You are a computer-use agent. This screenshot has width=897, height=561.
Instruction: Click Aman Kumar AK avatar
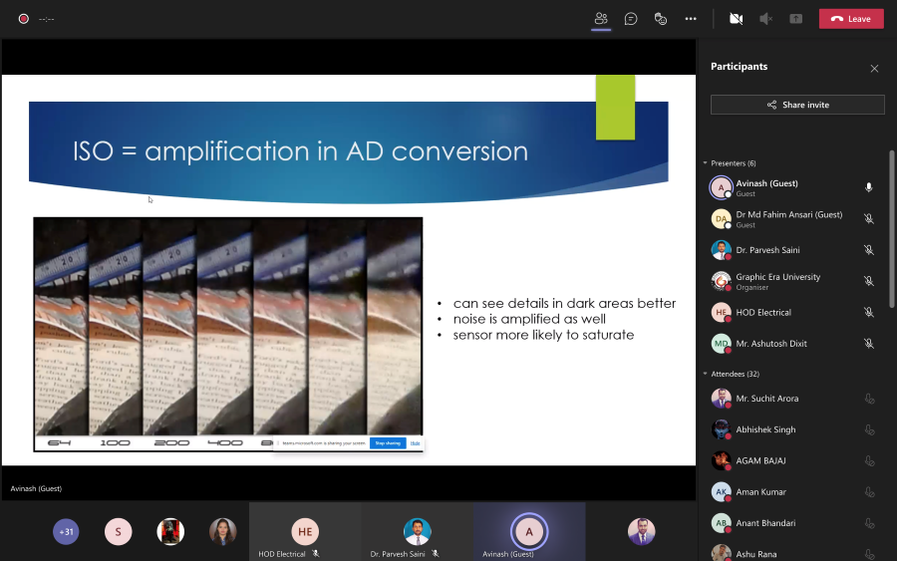tap(721, 492)
